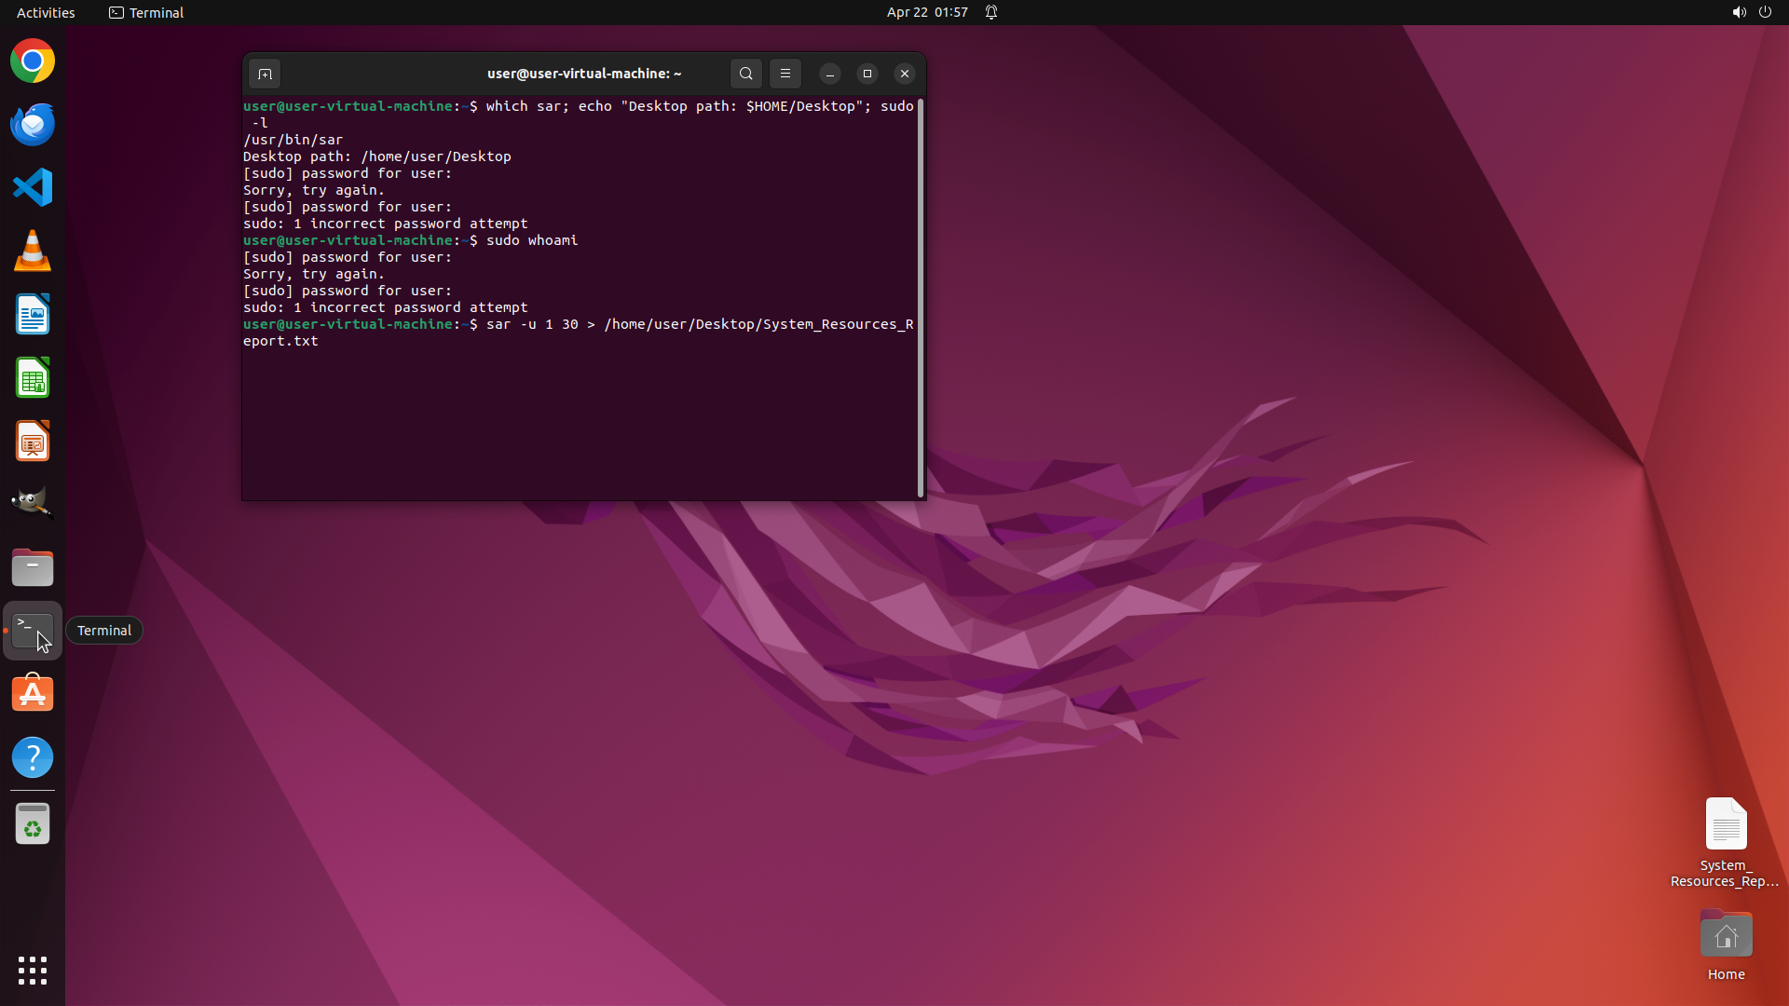Viewport: 1789px width, 1006px height.
Task: Open GIMP image editor
Action: (33, 504)
